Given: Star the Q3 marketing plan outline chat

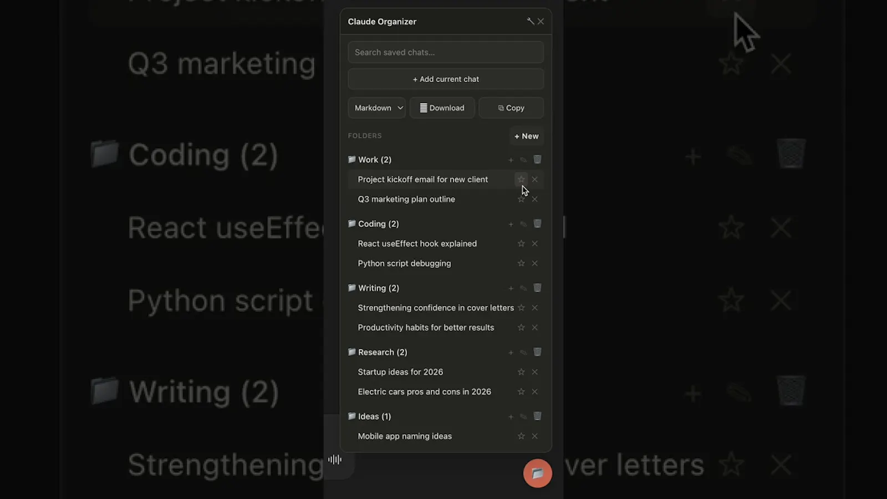Looking at the screenshot, I should pyautogui.click(x=521, y=199).
